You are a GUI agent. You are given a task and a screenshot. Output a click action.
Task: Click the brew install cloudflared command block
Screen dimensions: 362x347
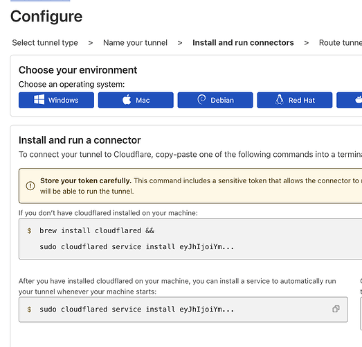pos(190,239)
